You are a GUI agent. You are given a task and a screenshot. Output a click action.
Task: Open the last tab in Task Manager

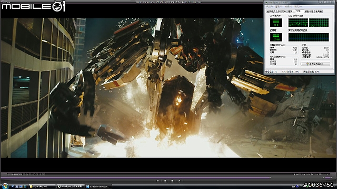(x=319, y=12)
